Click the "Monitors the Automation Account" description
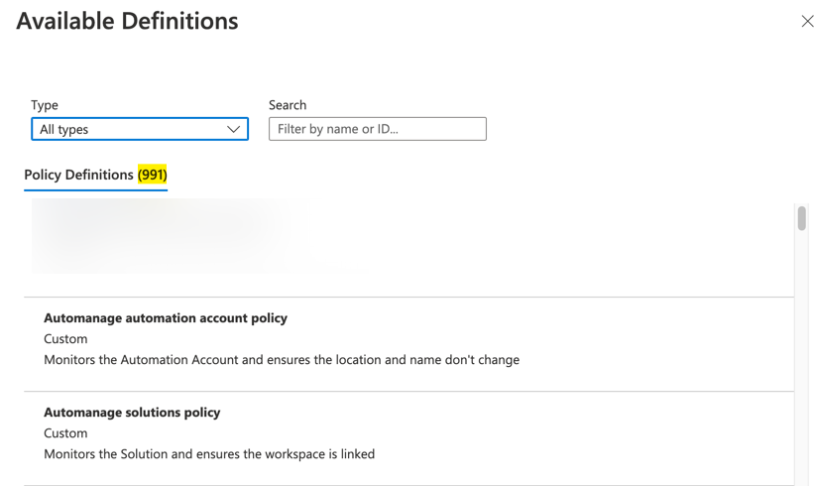 pyautogui.click(x=282, y=360)
